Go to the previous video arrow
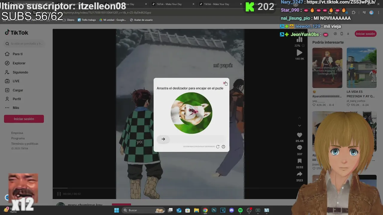This screenshot has width=383, height=215. click(x=300, y=118)
